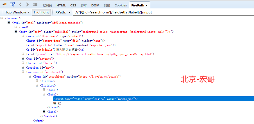The image size is (254, 124).
Task: Click the closing </label> tag
Action: point(53,107)
